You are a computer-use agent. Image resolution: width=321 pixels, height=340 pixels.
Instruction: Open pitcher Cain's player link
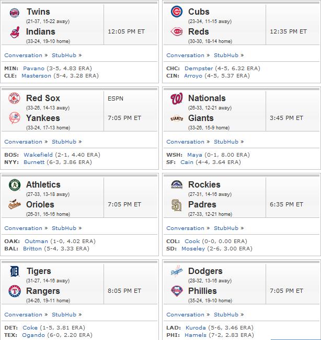point(187,162)
